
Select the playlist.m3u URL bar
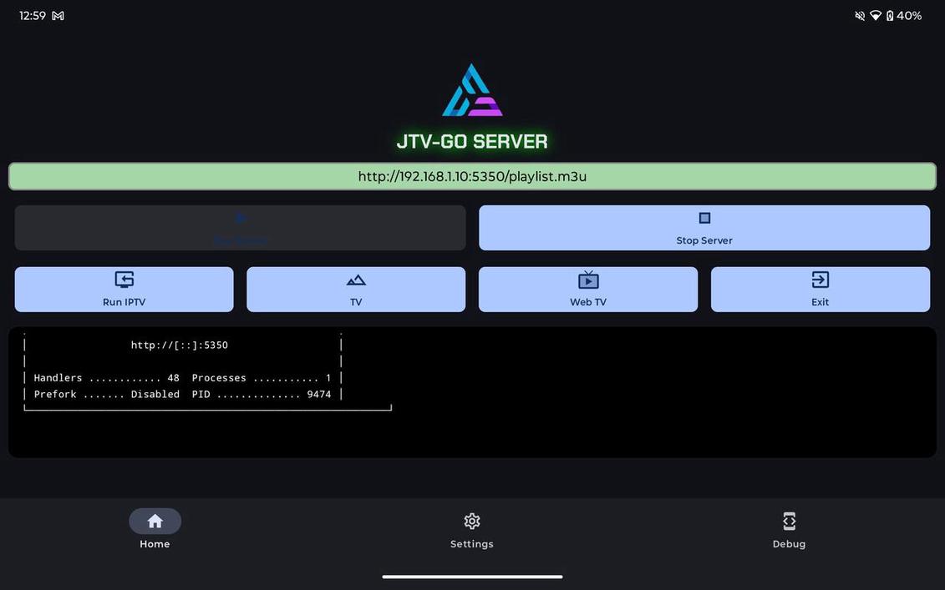(x=473, y=176)
